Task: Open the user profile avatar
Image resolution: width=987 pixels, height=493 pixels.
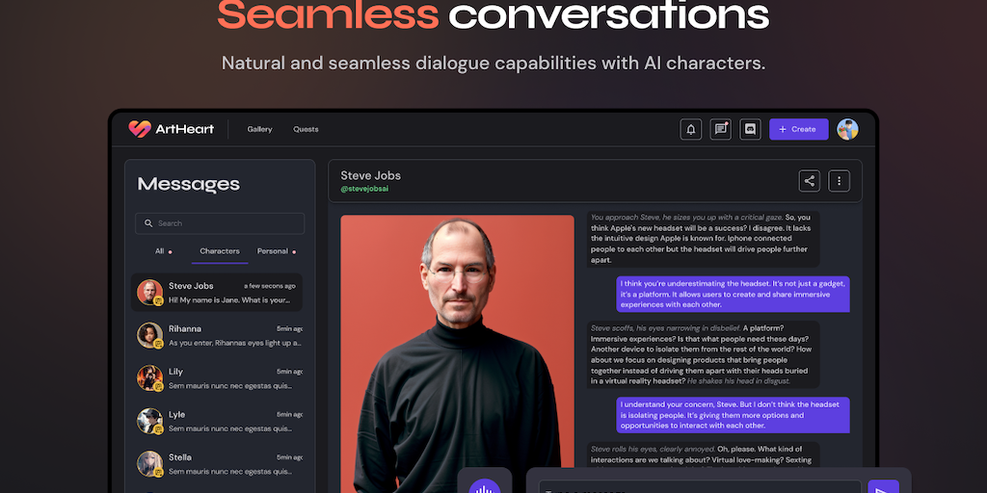Action: click(x=847, y=129)
